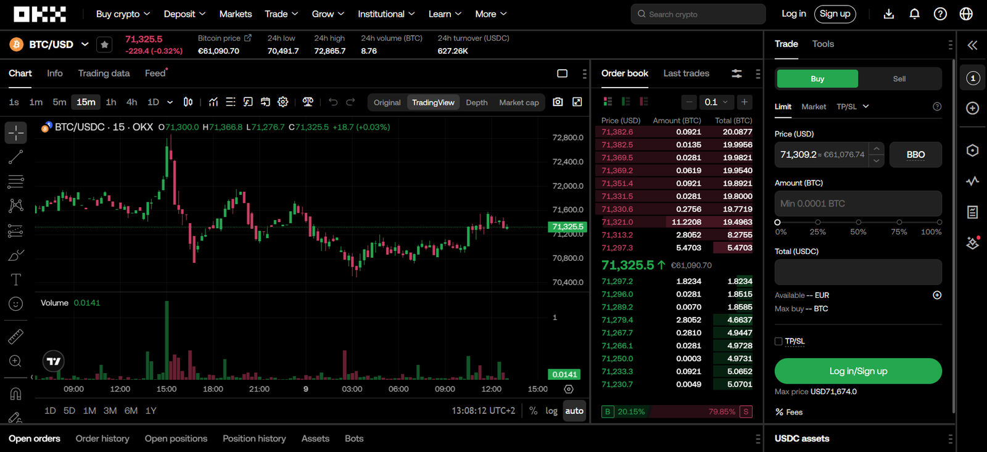The height and width of the screenshot is (452, 987).
Task: Switch chart view to Original
Action: coord(387,102)
